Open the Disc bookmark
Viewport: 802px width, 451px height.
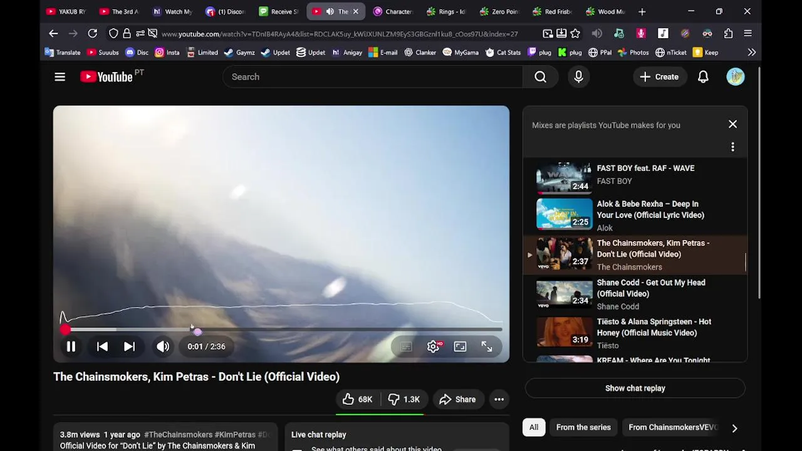[137, 53]
